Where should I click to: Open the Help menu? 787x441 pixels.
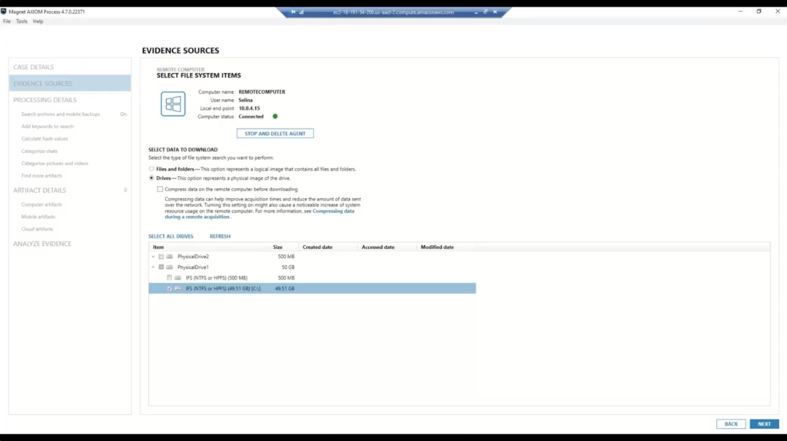[x=38, y=22]
